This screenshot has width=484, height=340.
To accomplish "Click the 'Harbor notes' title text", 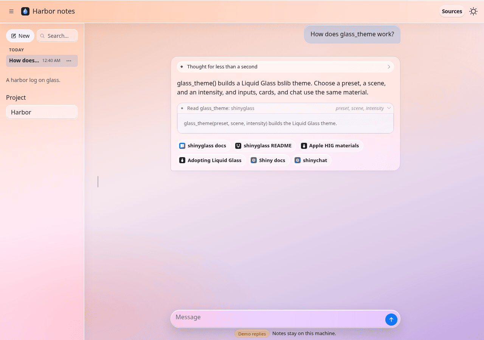I will tap(54, 11).
